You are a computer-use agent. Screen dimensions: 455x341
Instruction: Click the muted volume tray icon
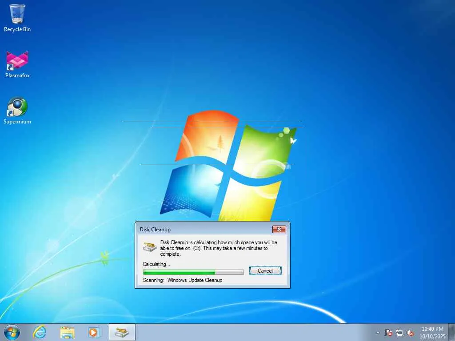(x=410, y=333)
